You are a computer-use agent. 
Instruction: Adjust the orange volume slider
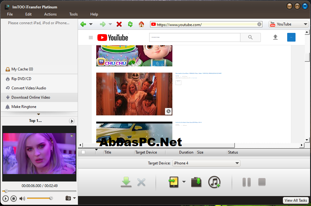pos(40,198)
